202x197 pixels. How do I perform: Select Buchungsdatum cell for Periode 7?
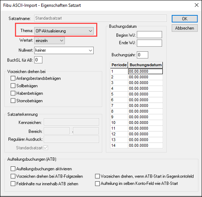[x=145, y=105]
